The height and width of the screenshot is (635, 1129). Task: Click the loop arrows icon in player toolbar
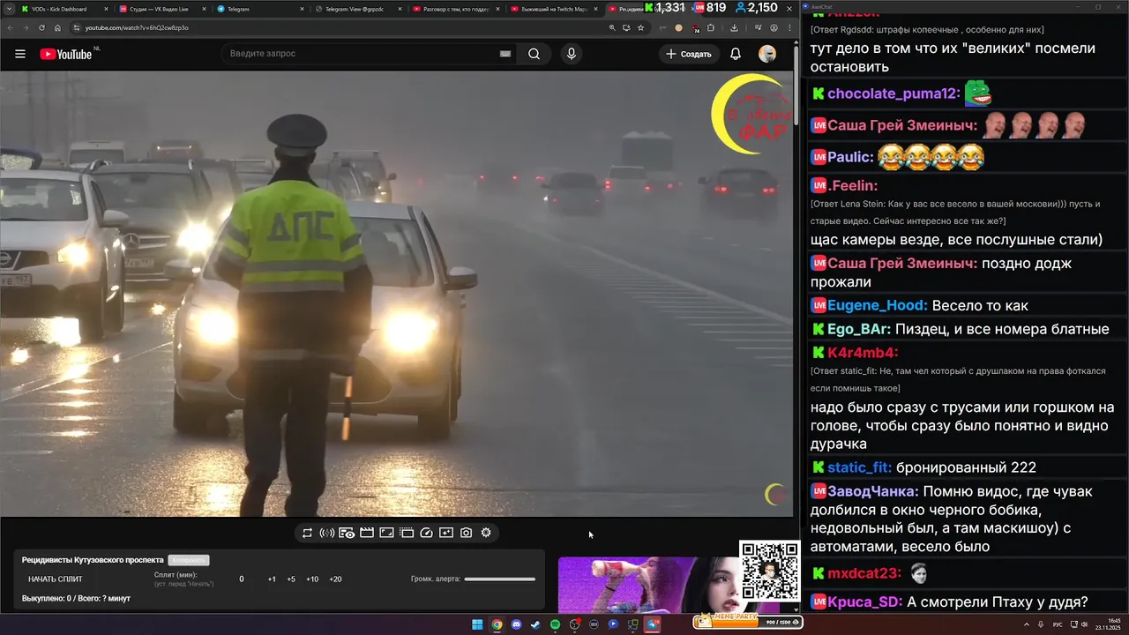[307, 533]
